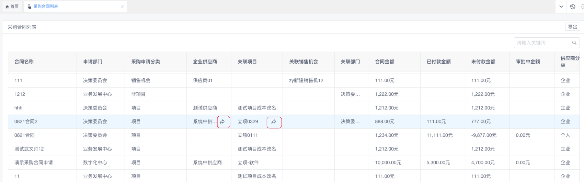Click share arrow next to 立项0329
This screenshot has height=182, width=584.
coord(274,122)
